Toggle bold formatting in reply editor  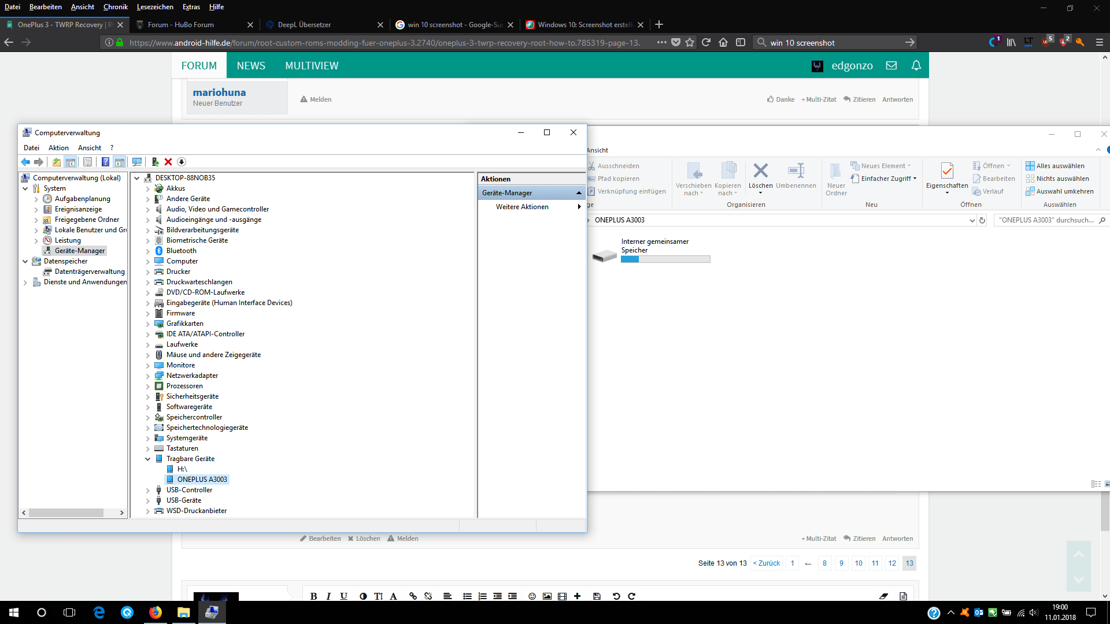click(313, 596)
